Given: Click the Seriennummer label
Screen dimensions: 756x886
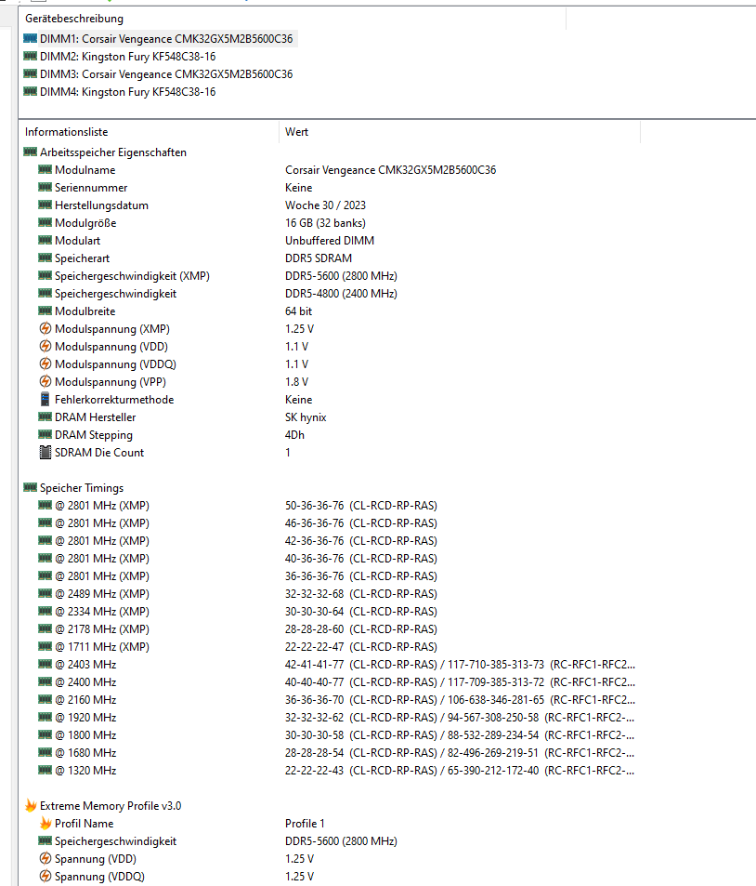Looking at the screenshot, I should click(x=91, y=188).
